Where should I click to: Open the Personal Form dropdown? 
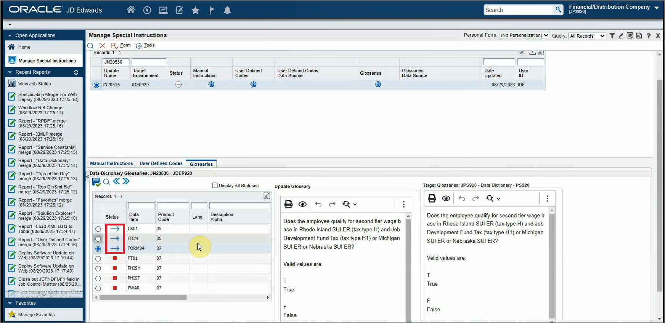524,35
